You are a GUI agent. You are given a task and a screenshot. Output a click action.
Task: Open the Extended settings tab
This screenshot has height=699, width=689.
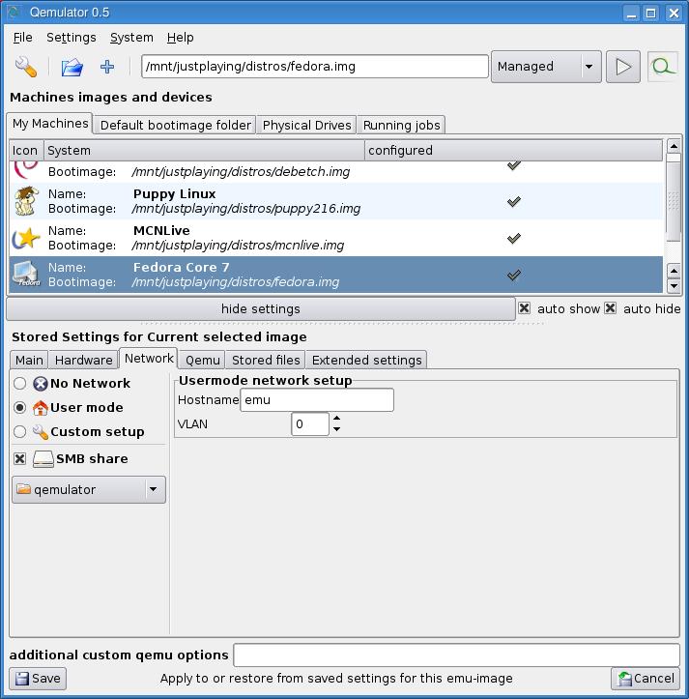tap(366, 361)
